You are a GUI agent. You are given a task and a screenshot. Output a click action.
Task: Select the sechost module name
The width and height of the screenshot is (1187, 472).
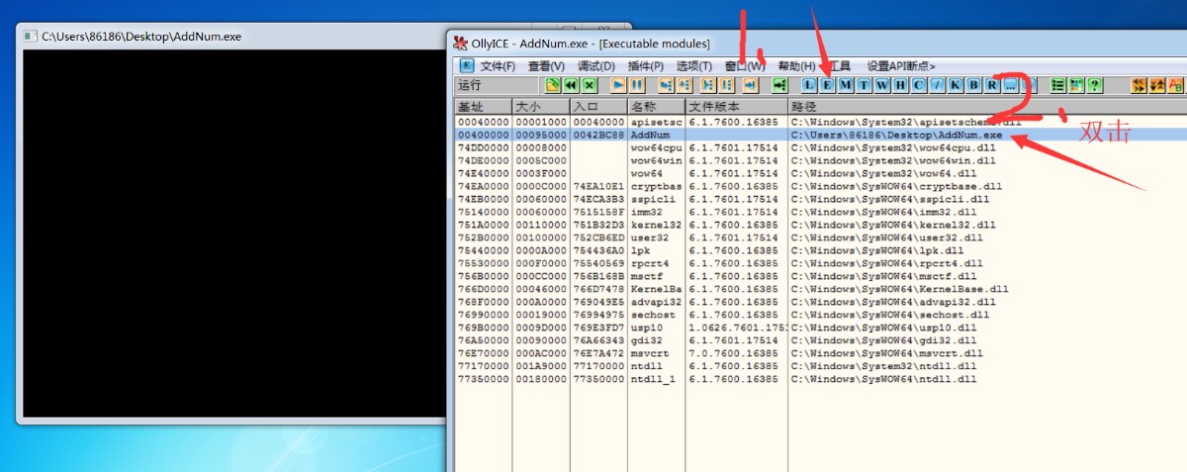653,315
